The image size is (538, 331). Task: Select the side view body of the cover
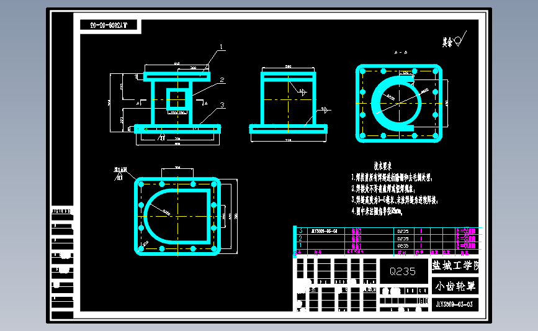288,102
